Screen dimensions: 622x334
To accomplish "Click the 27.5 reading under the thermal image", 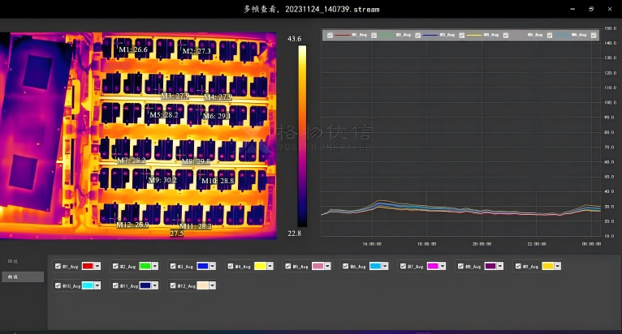I will 177,233.
